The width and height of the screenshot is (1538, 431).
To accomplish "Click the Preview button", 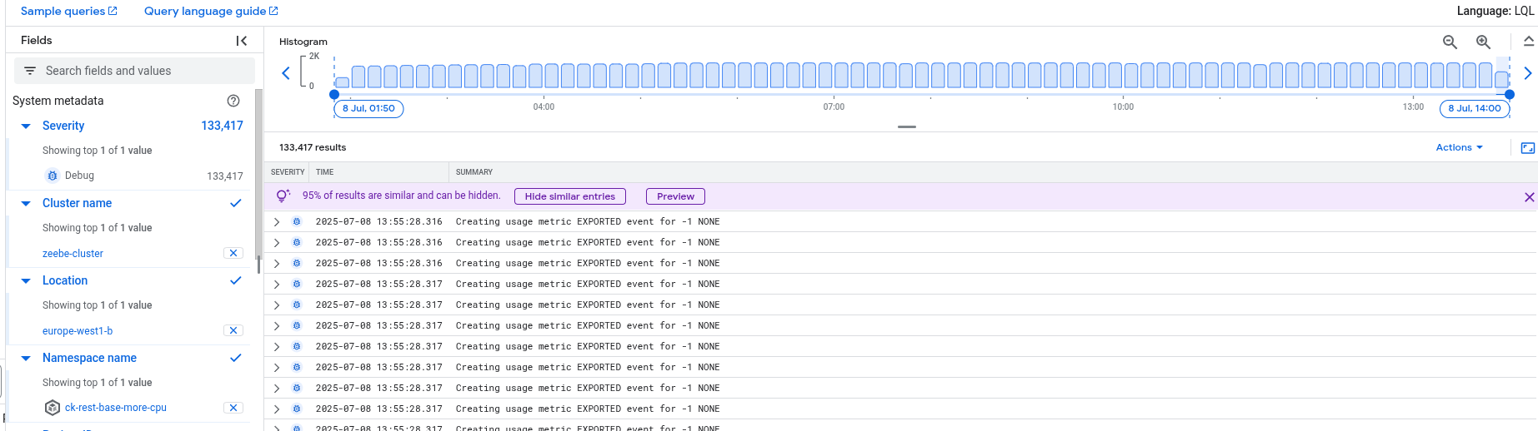I will click(675, 196).
